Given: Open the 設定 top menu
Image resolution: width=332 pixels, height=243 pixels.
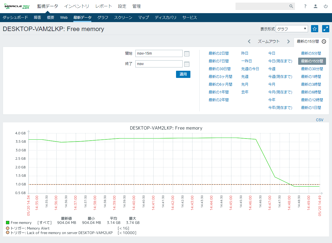Looking at the screenshot, I should [122, 6].
